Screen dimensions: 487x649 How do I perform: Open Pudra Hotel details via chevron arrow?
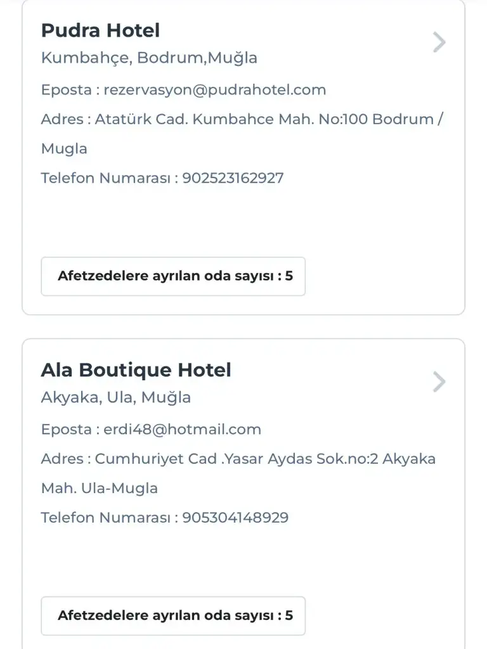pyautogui.click(x=439, y=42)
